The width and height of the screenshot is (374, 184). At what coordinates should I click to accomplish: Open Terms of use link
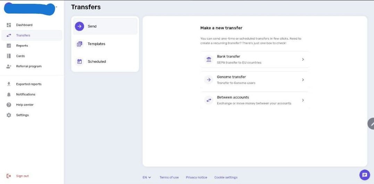tap(169, 177)
